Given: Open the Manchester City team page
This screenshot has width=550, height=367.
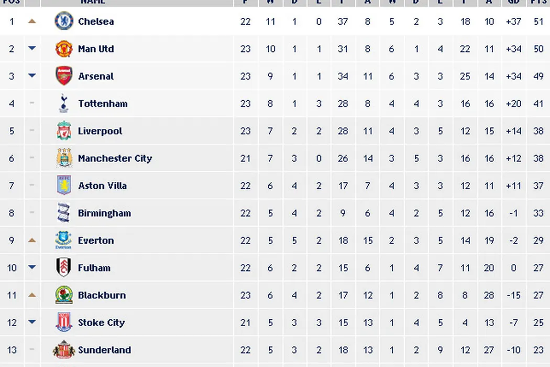Looking at the screenshot, I should pyautogui.click(x=115, y=158).
